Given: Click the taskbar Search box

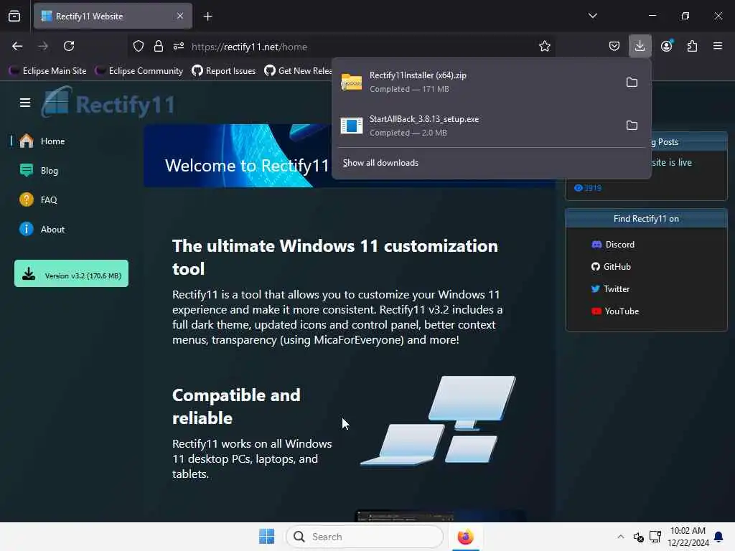Looking at the screenshot, I should (364, 537).
